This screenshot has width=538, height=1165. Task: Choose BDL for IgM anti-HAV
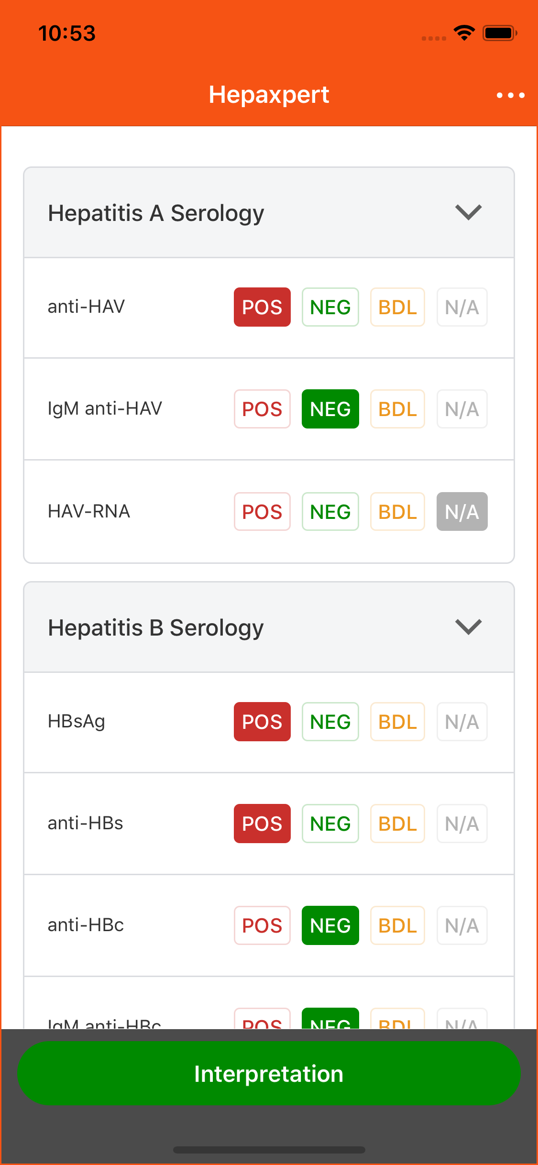click(x=397, y=409)
